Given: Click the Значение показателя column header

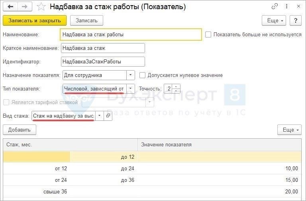Looking at the screenshot, I should (220, 145).
